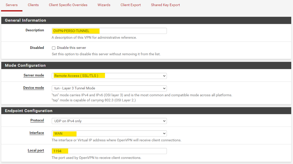Click the Mode Configuration section header
Viewport: 293px width, 164px height.
click(25, 65)
